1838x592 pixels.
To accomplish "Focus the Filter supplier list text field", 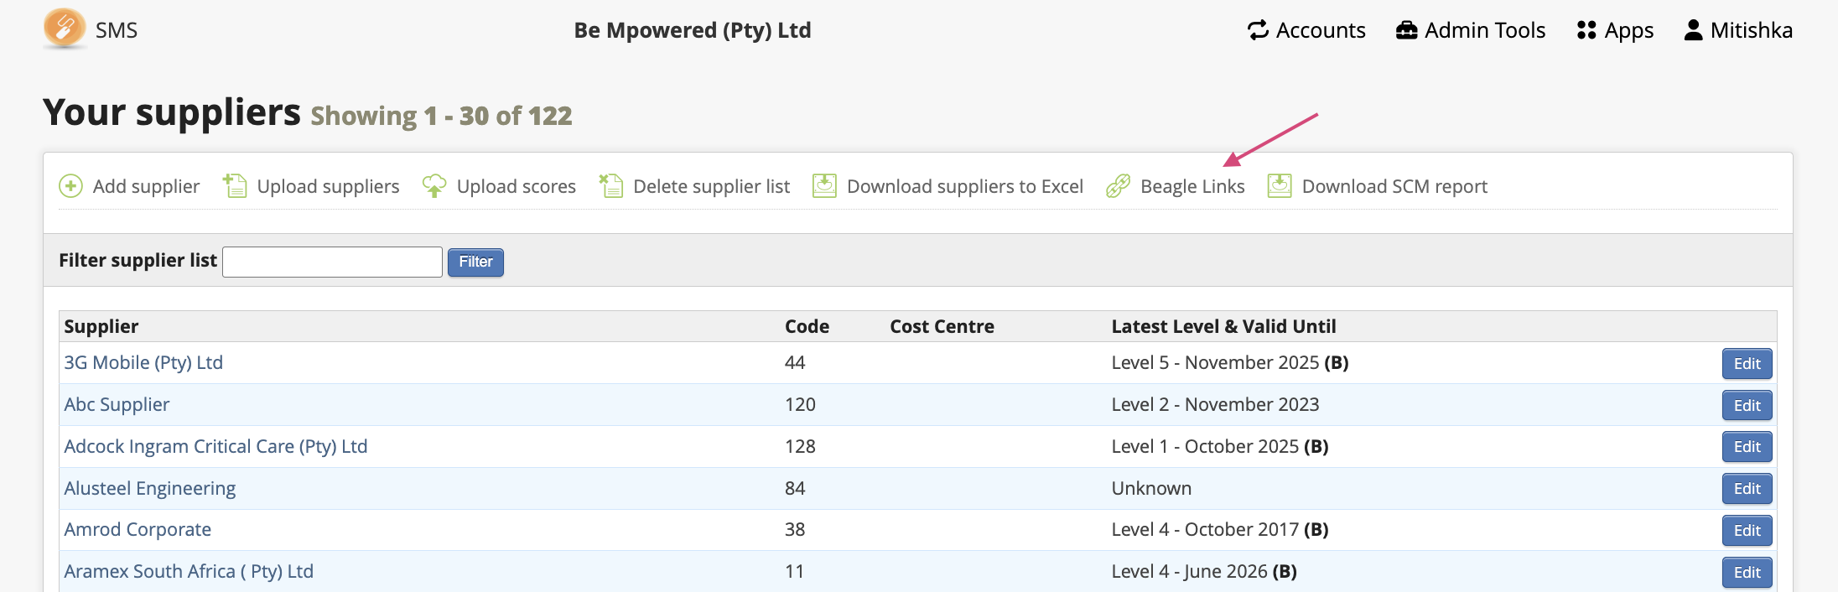I will [x=332, y=262].
